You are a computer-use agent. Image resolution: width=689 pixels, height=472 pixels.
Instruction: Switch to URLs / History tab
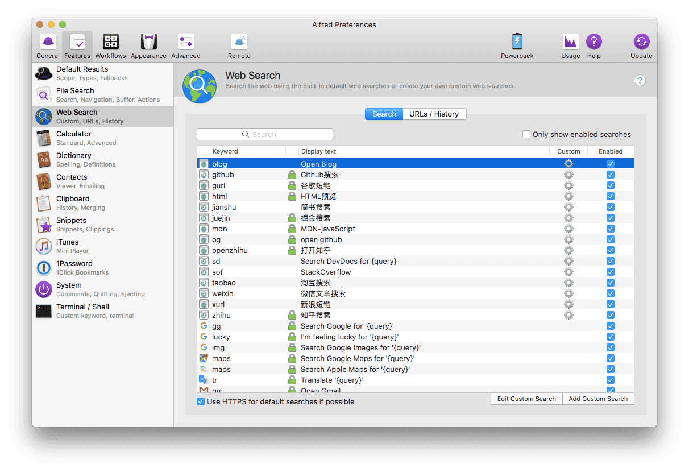[x=434, y=114]
